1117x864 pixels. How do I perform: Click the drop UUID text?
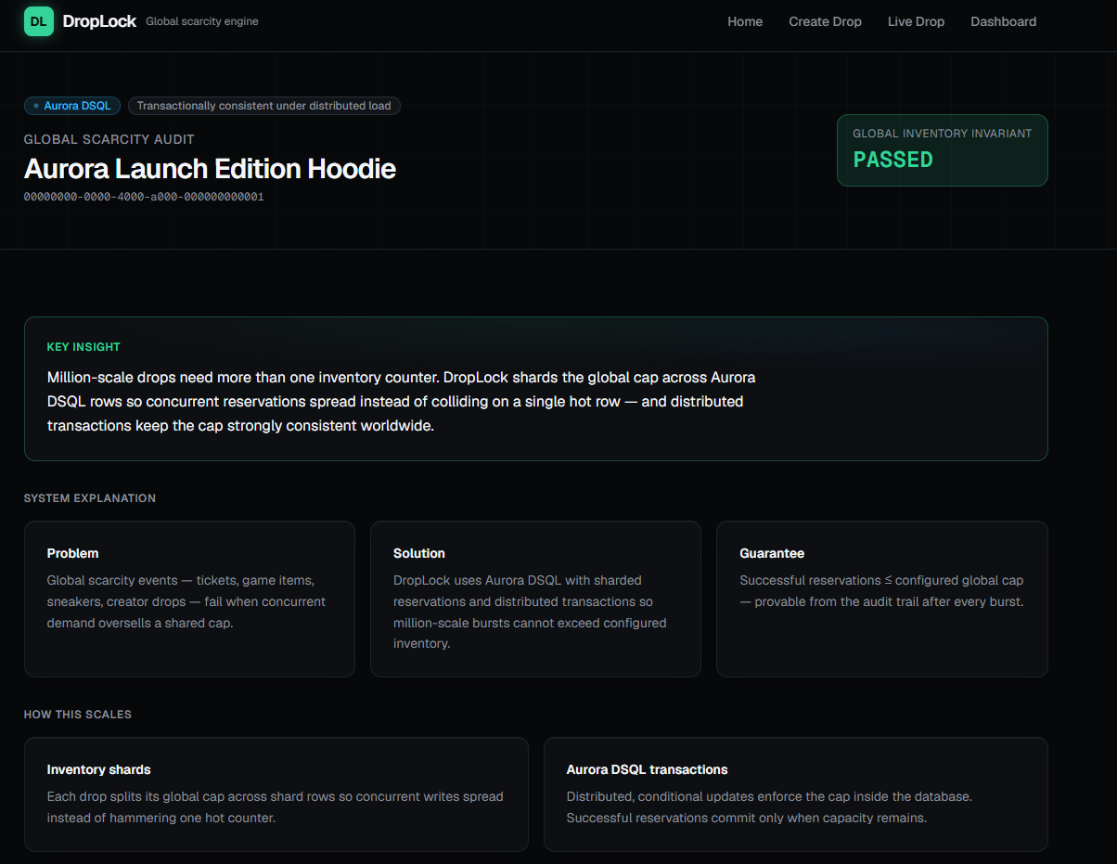[x=144, y=197]
